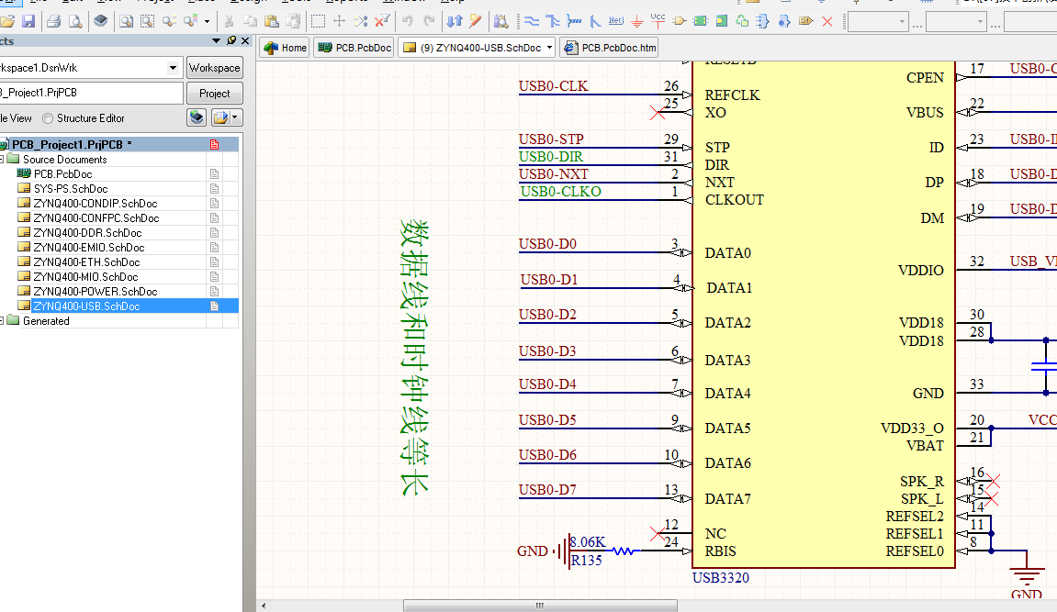Open the second empty toolbar combo box

[x=955, y=21]
